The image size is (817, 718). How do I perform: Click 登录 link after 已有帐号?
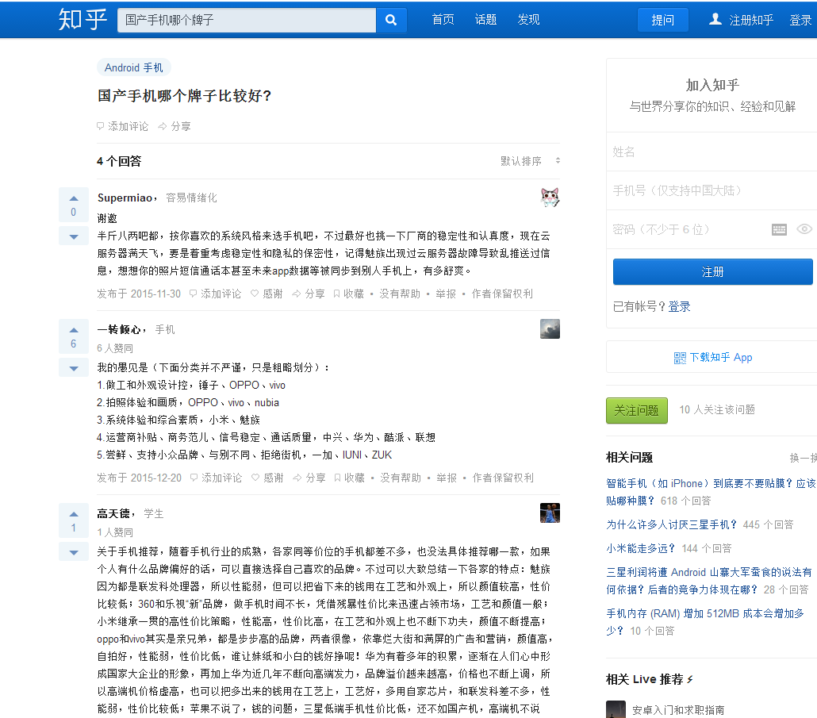[x=680, y=307]
